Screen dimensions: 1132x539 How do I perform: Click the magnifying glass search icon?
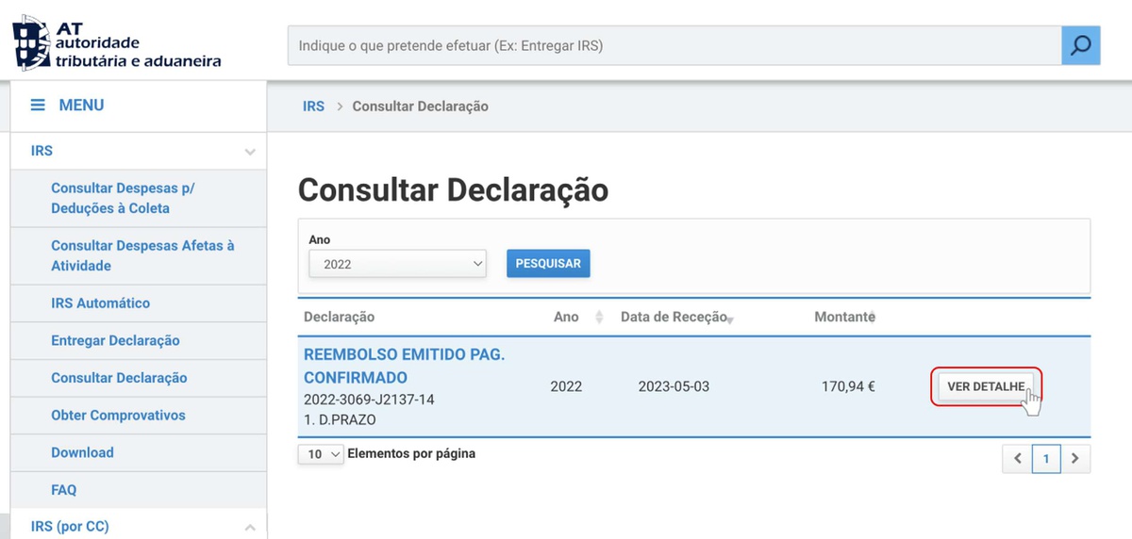pyautogui.click(x=1080, y=45)
